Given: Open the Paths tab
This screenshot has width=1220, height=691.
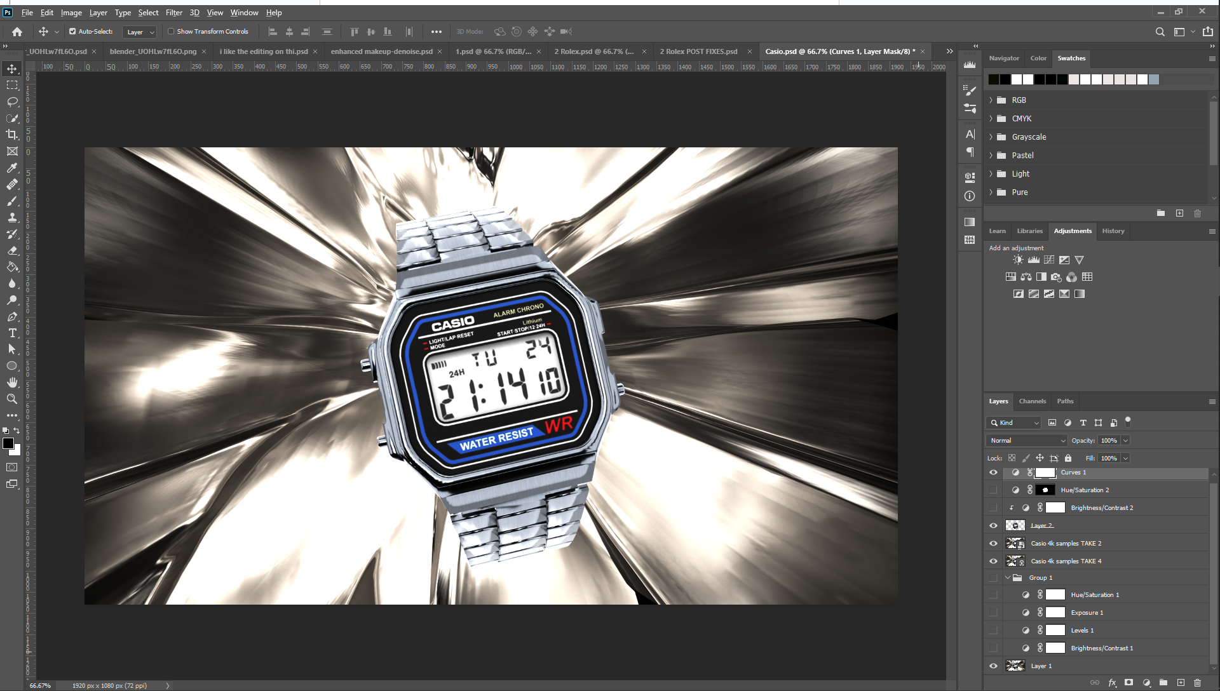Looking at the screenshot, I should (1065, 401).
